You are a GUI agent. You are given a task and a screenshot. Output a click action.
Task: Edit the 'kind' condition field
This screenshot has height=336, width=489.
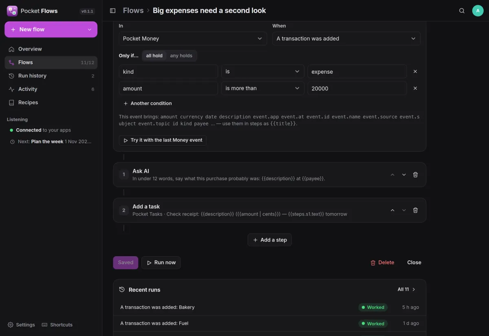pyautogui.click(x=168, y=71)
